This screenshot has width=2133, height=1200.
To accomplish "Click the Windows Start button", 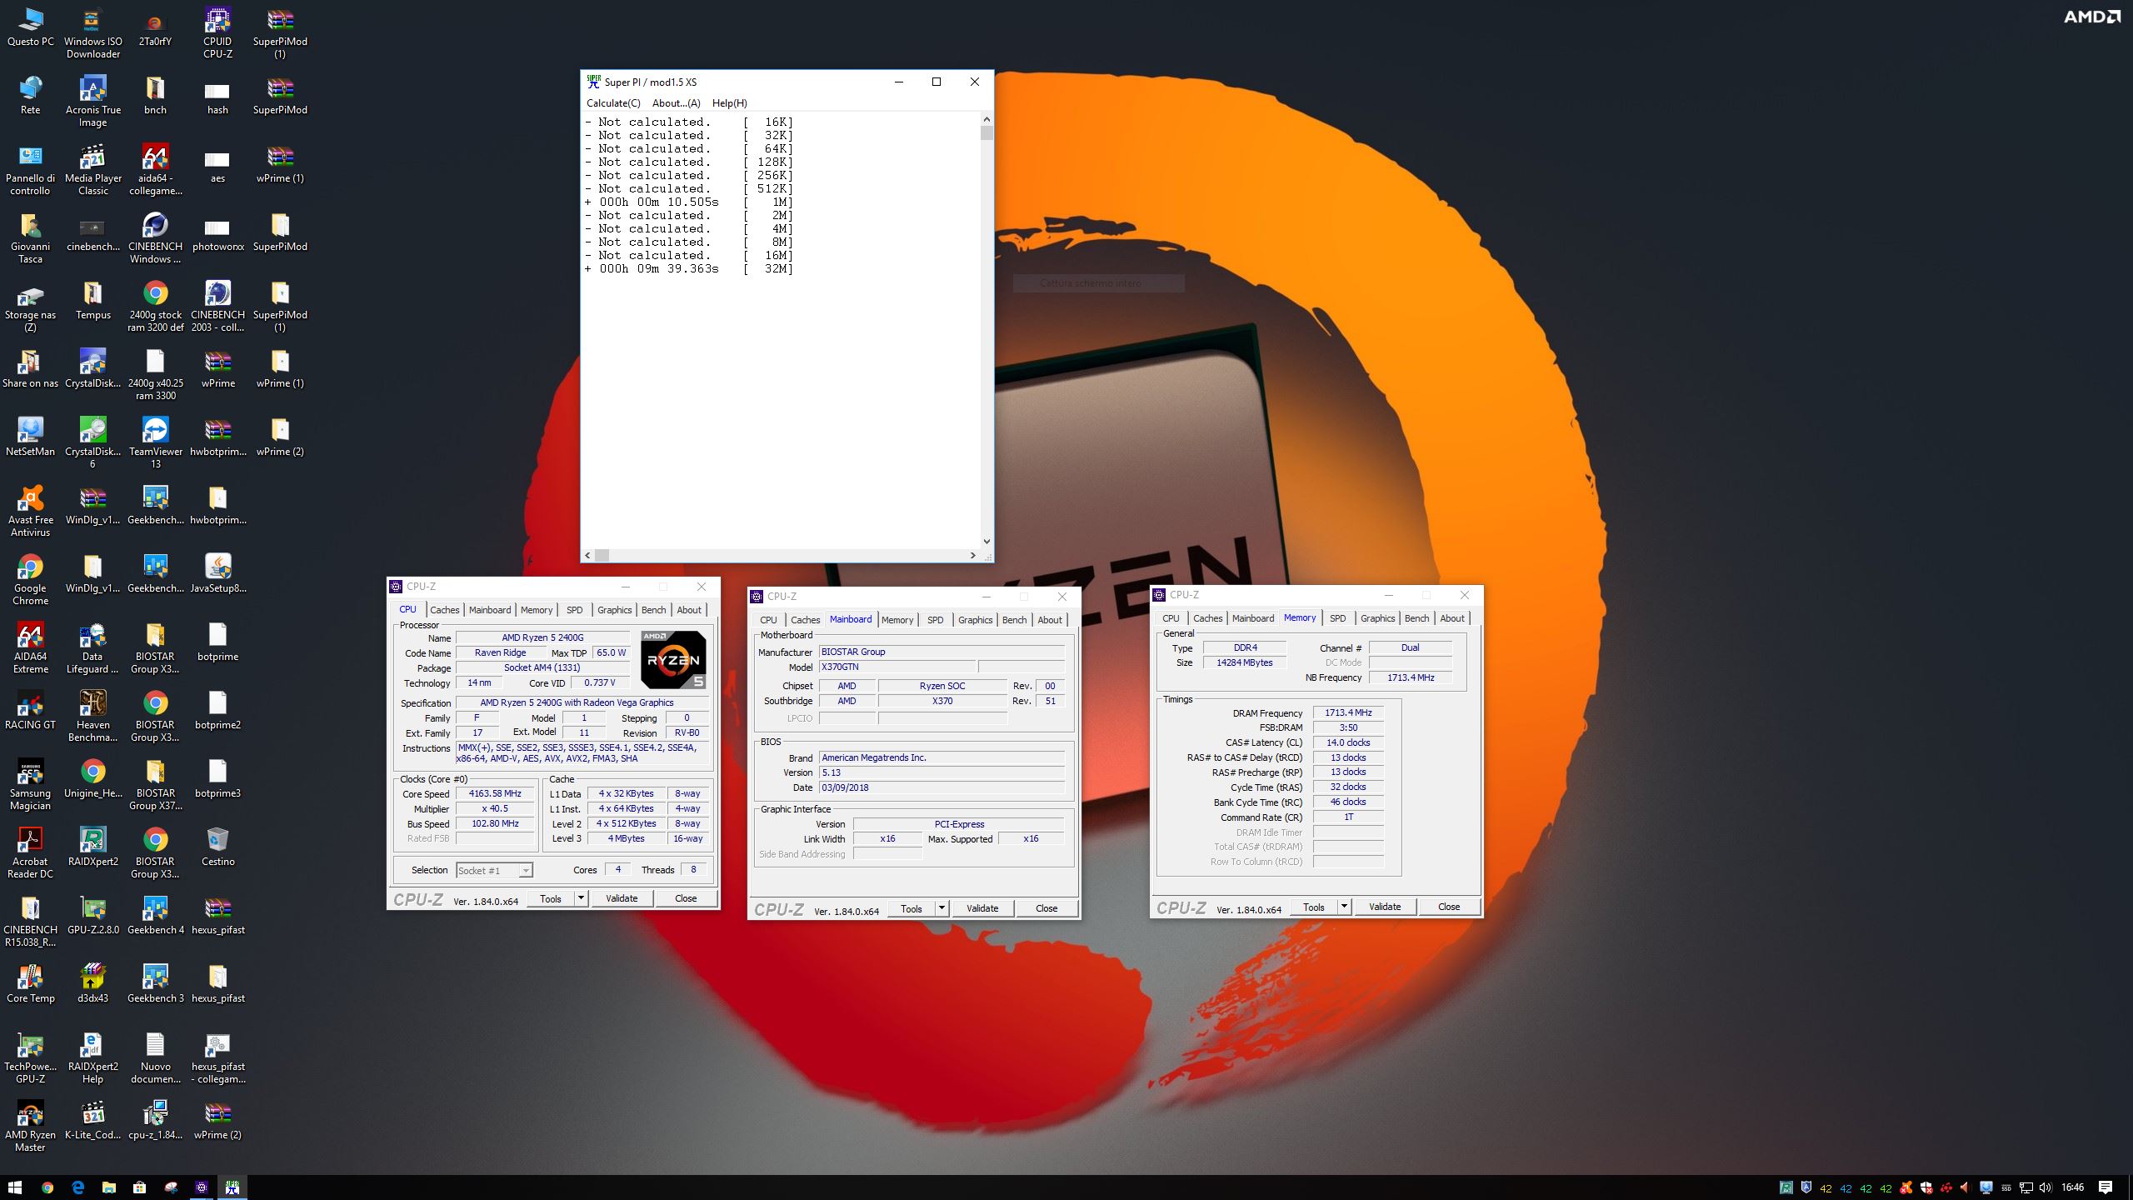I will [14, 1187].
